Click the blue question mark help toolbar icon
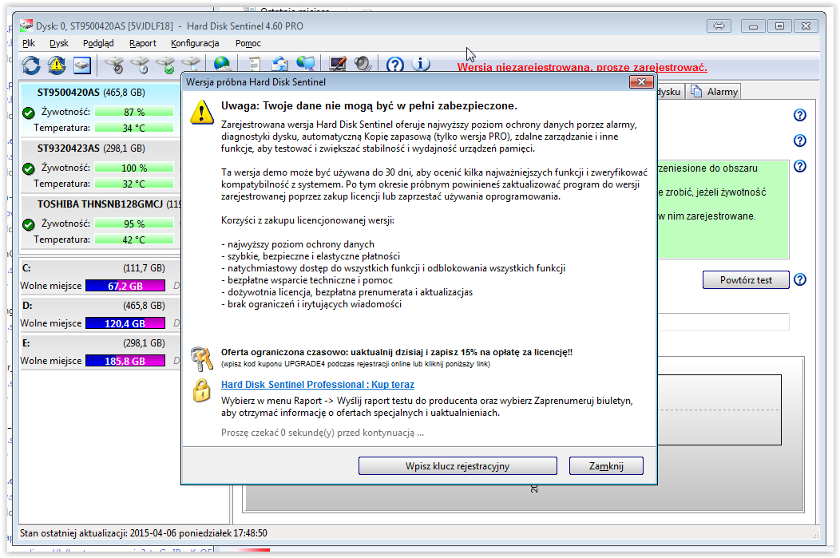This screenshot has height=558, width=840. click(x=394, y=64)
